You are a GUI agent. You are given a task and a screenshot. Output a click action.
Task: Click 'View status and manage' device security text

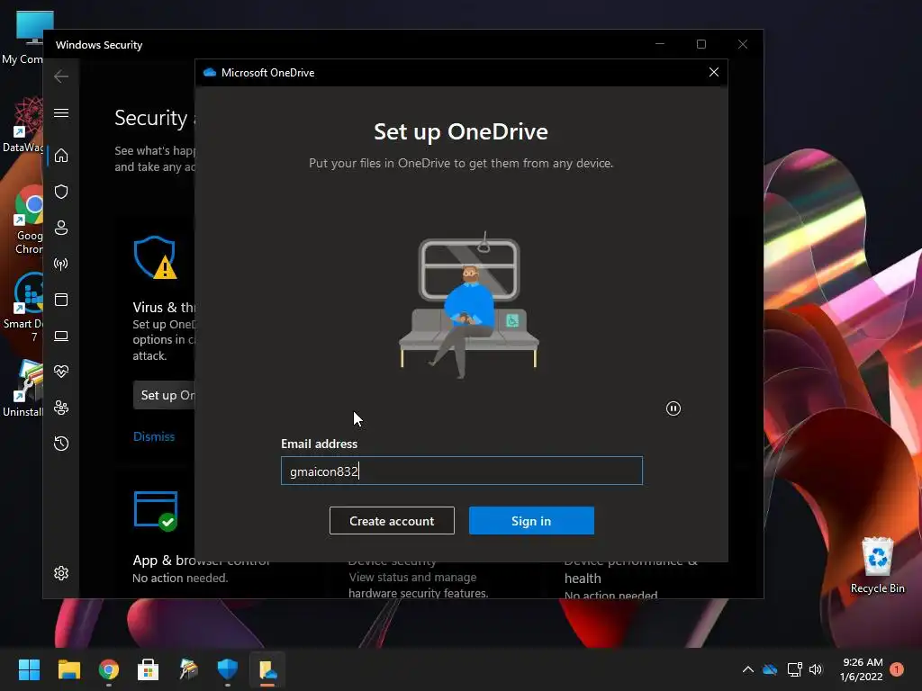pyautogui.click(x=412, y=577)
